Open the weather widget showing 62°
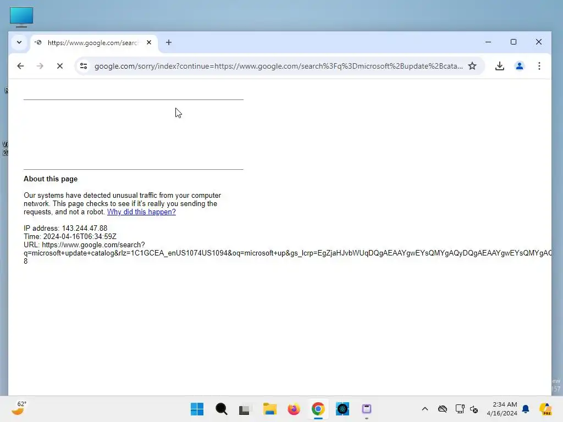Viewport: 563px width, 422px height. pos(19,408)
